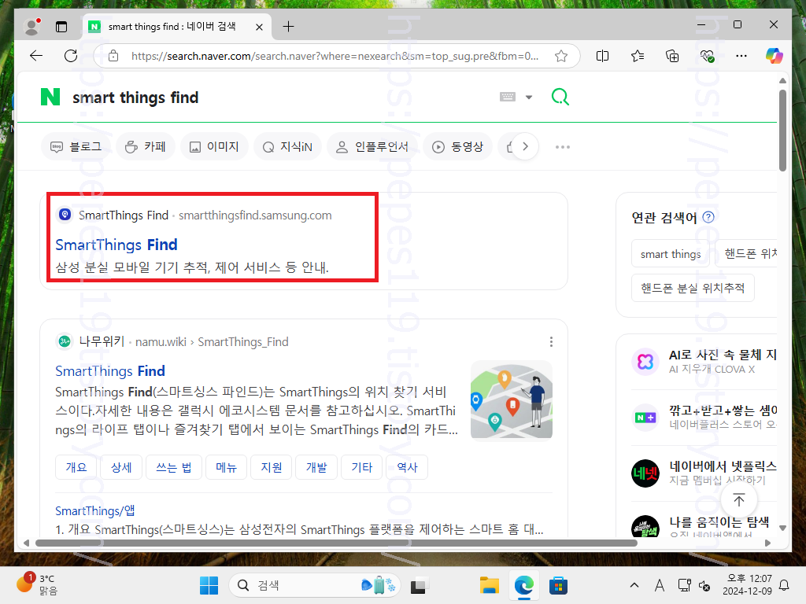Open the 기타 section button

[362, 467]
